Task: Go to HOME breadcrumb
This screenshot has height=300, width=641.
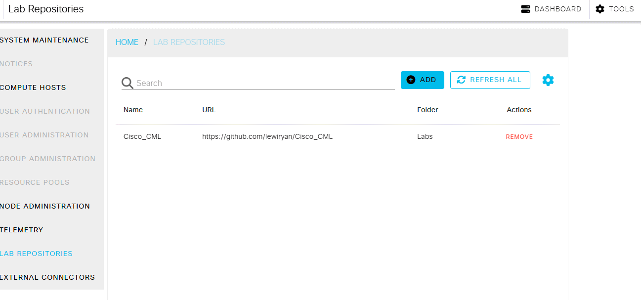Action: [127, 43]
